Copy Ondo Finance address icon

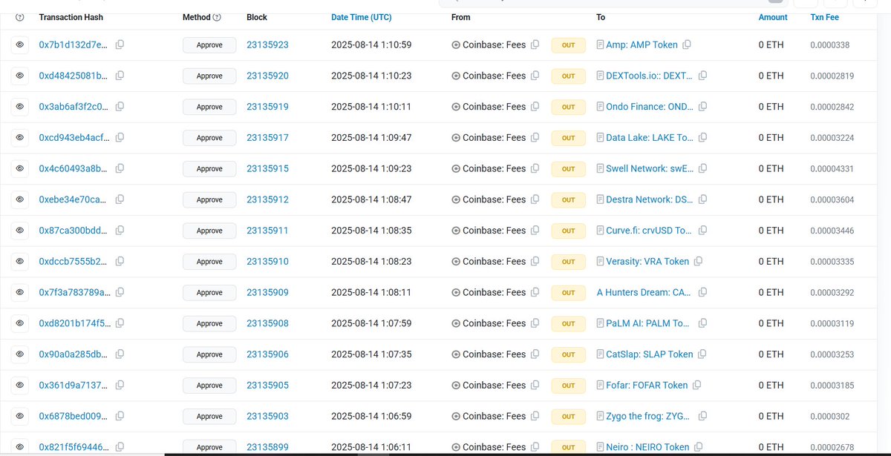(x=702, y=107)
